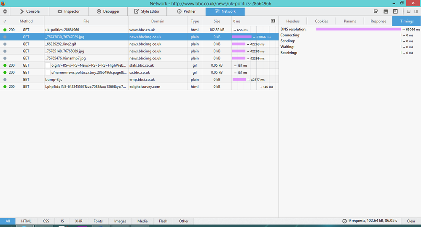Select the s?name=news.politics.story request
Image resolution: width=421 pixels, height=227 pixels.
(139, 72)
